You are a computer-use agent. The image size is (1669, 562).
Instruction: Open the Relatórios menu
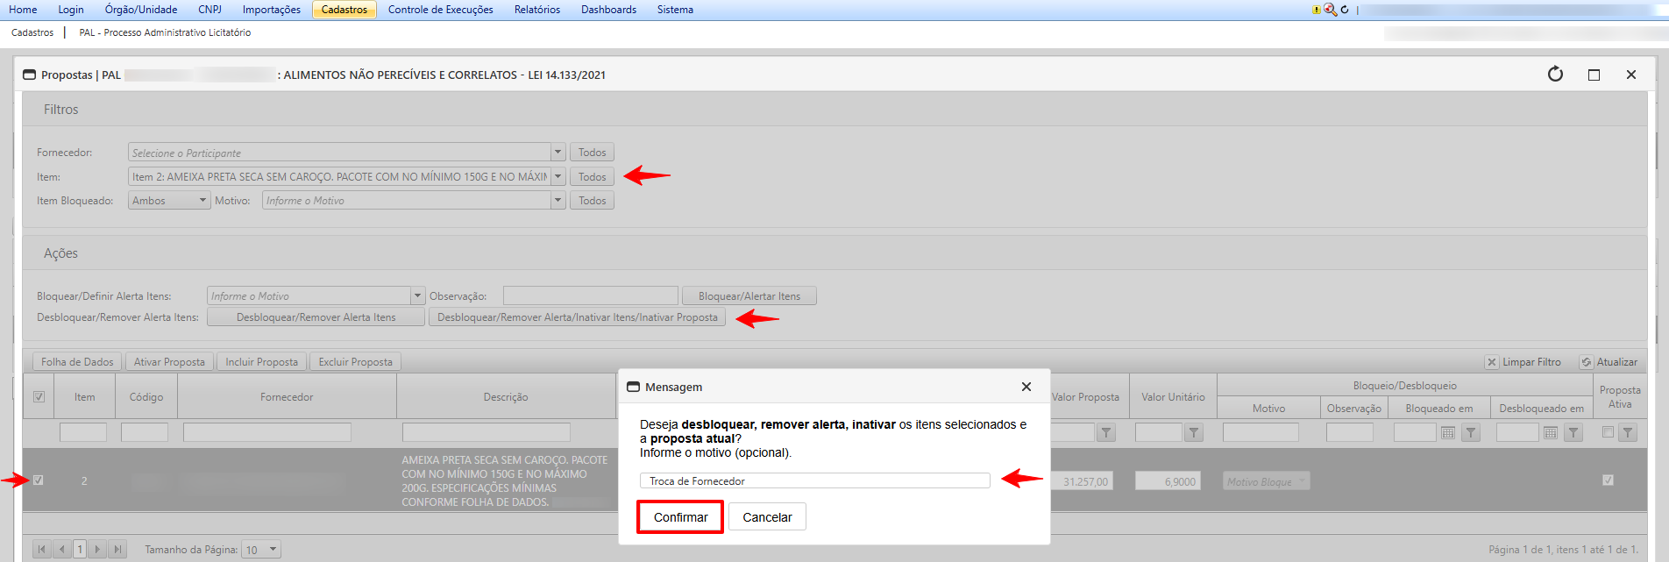(x=536, y=10)
